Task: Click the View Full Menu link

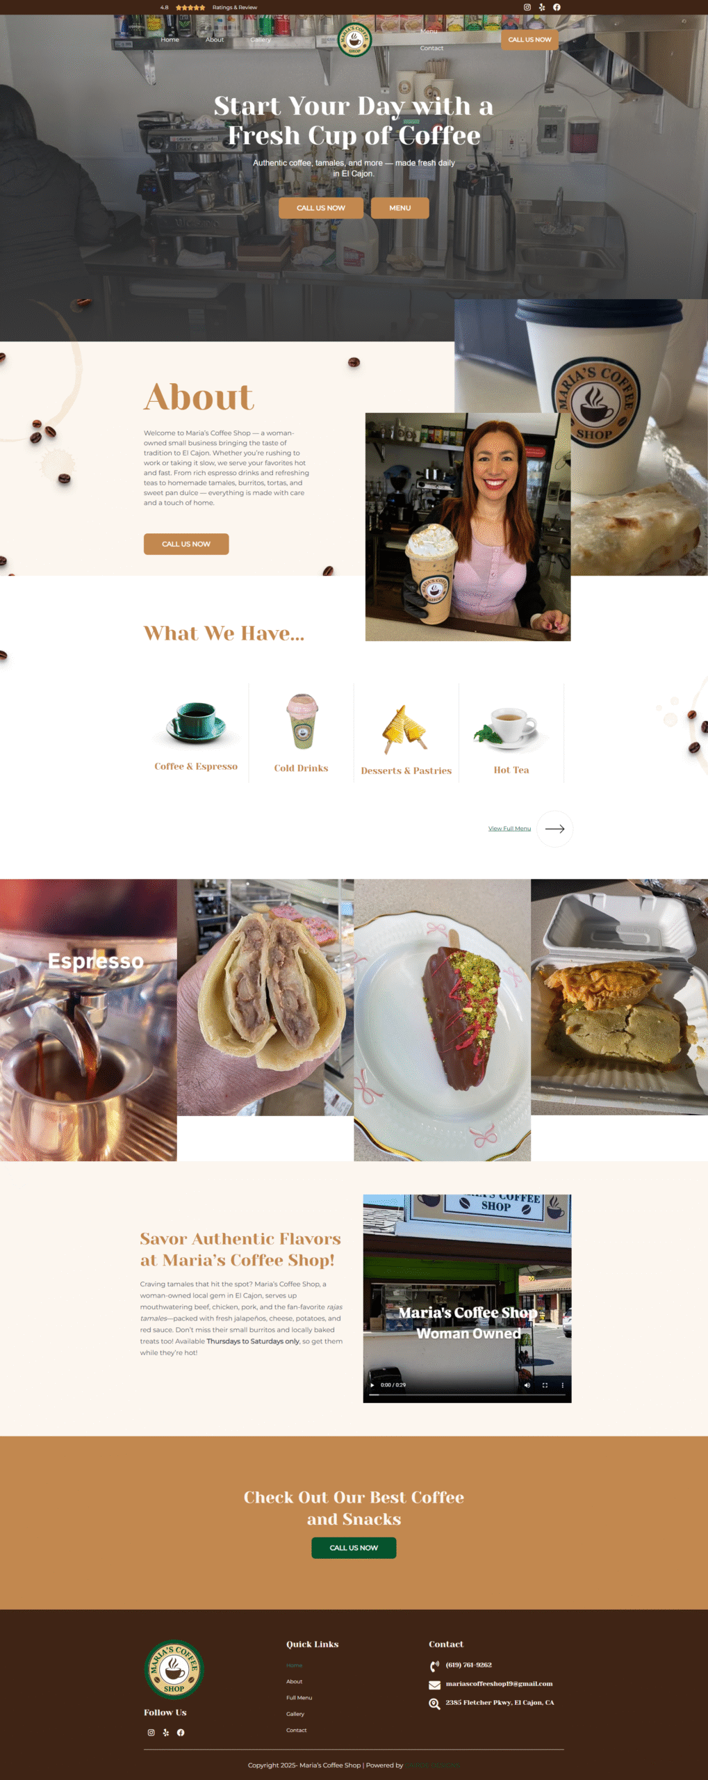Action: (509, 829)
